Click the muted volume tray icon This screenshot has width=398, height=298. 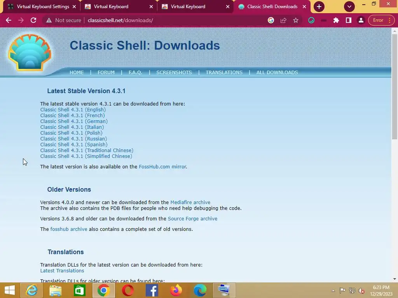point(361,291)
